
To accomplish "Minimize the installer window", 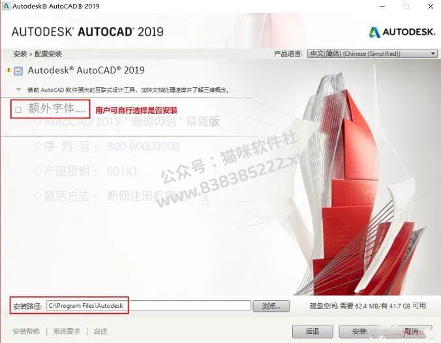I will [x=382, y=6].
